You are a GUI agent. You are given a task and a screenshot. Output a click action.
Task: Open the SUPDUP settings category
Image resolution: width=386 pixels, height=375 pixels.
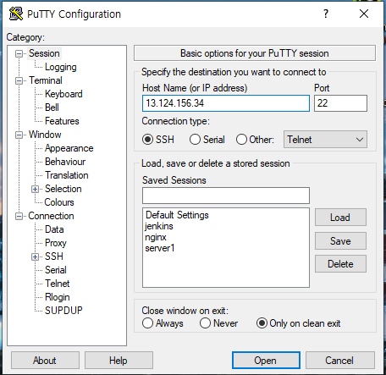[63, 311]
